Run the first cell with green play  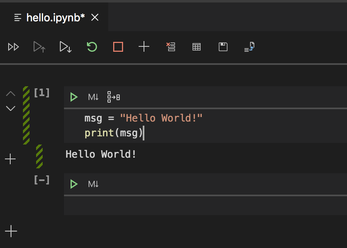point(74,97)
